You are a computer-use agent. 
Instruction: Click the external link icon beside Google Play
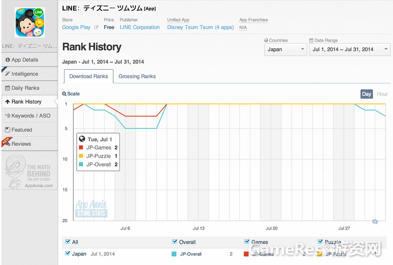coord(96,28)
